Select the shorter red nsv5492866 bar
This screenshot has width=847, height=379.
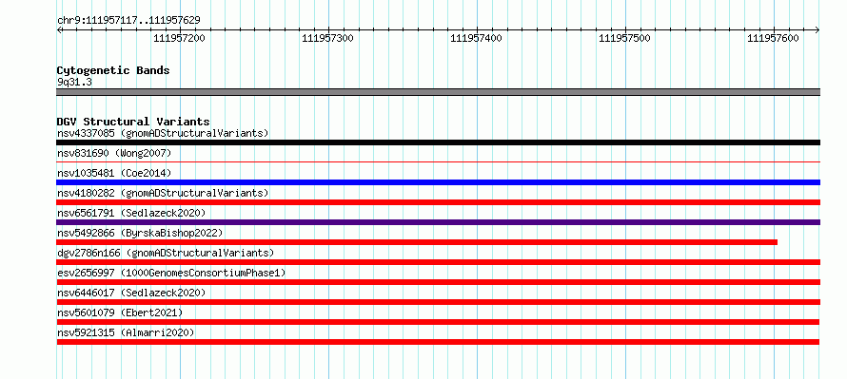[x=417, y=242]
